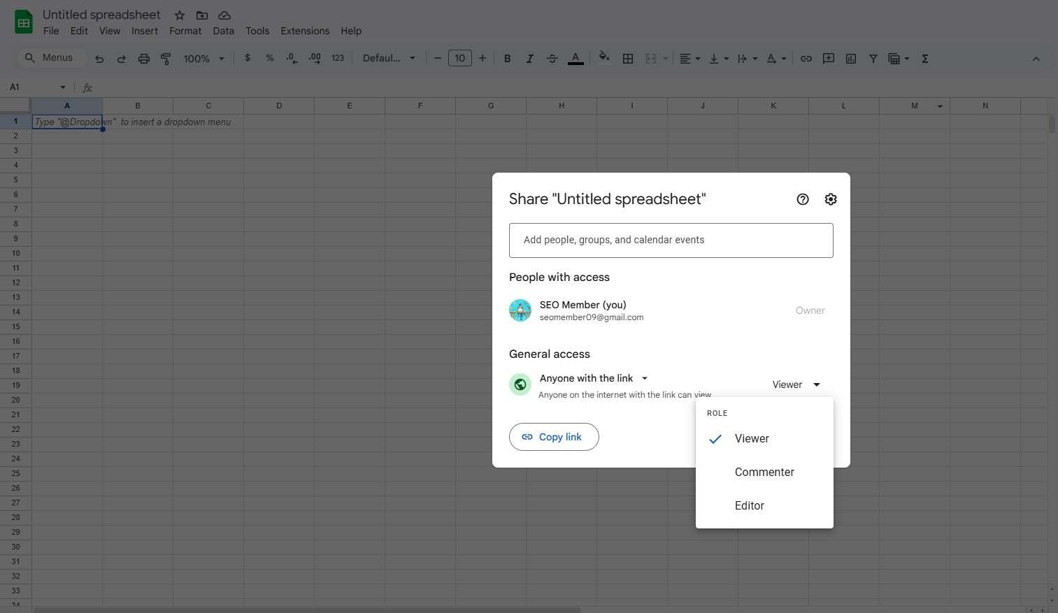Open Share dialog settings gear
This screenshot has width=1058, height=613.
(831, 199)
